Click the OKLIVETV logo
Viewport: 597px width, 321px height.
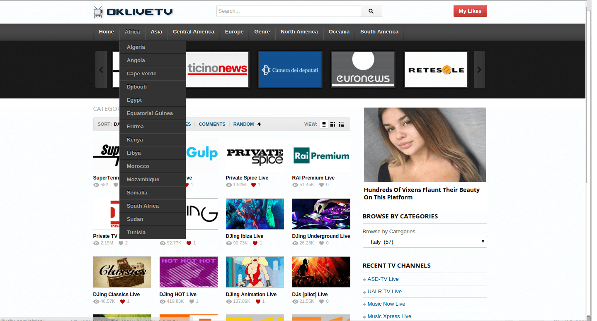[133, 12]
